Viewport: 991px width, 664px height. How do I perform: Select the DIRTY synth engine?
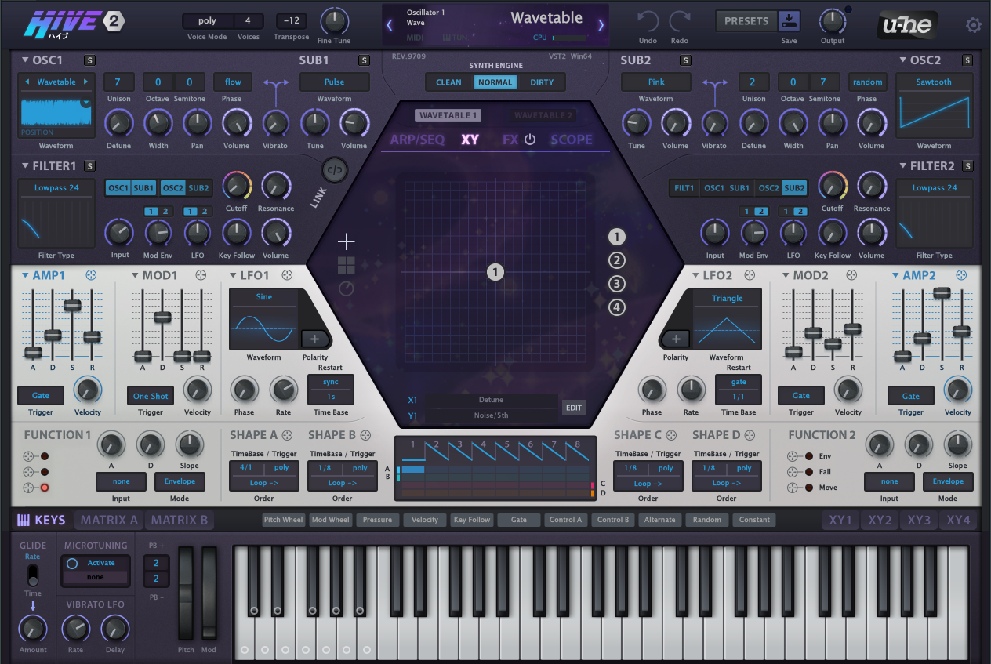pyautogui.click(x=542, y=82)
